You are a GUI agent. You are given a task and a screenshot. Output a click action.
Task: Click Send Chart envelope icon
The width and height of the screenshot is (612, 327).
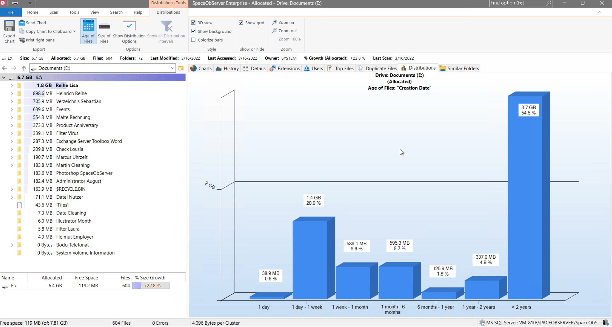[22, 23]
